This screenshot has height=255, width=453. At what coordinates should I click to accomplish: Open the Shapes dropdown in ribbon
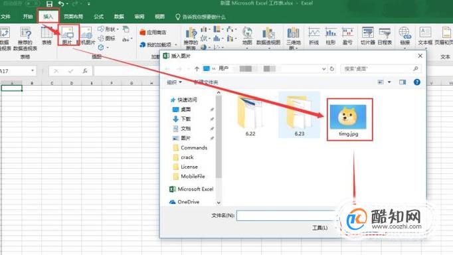[109, 29]
